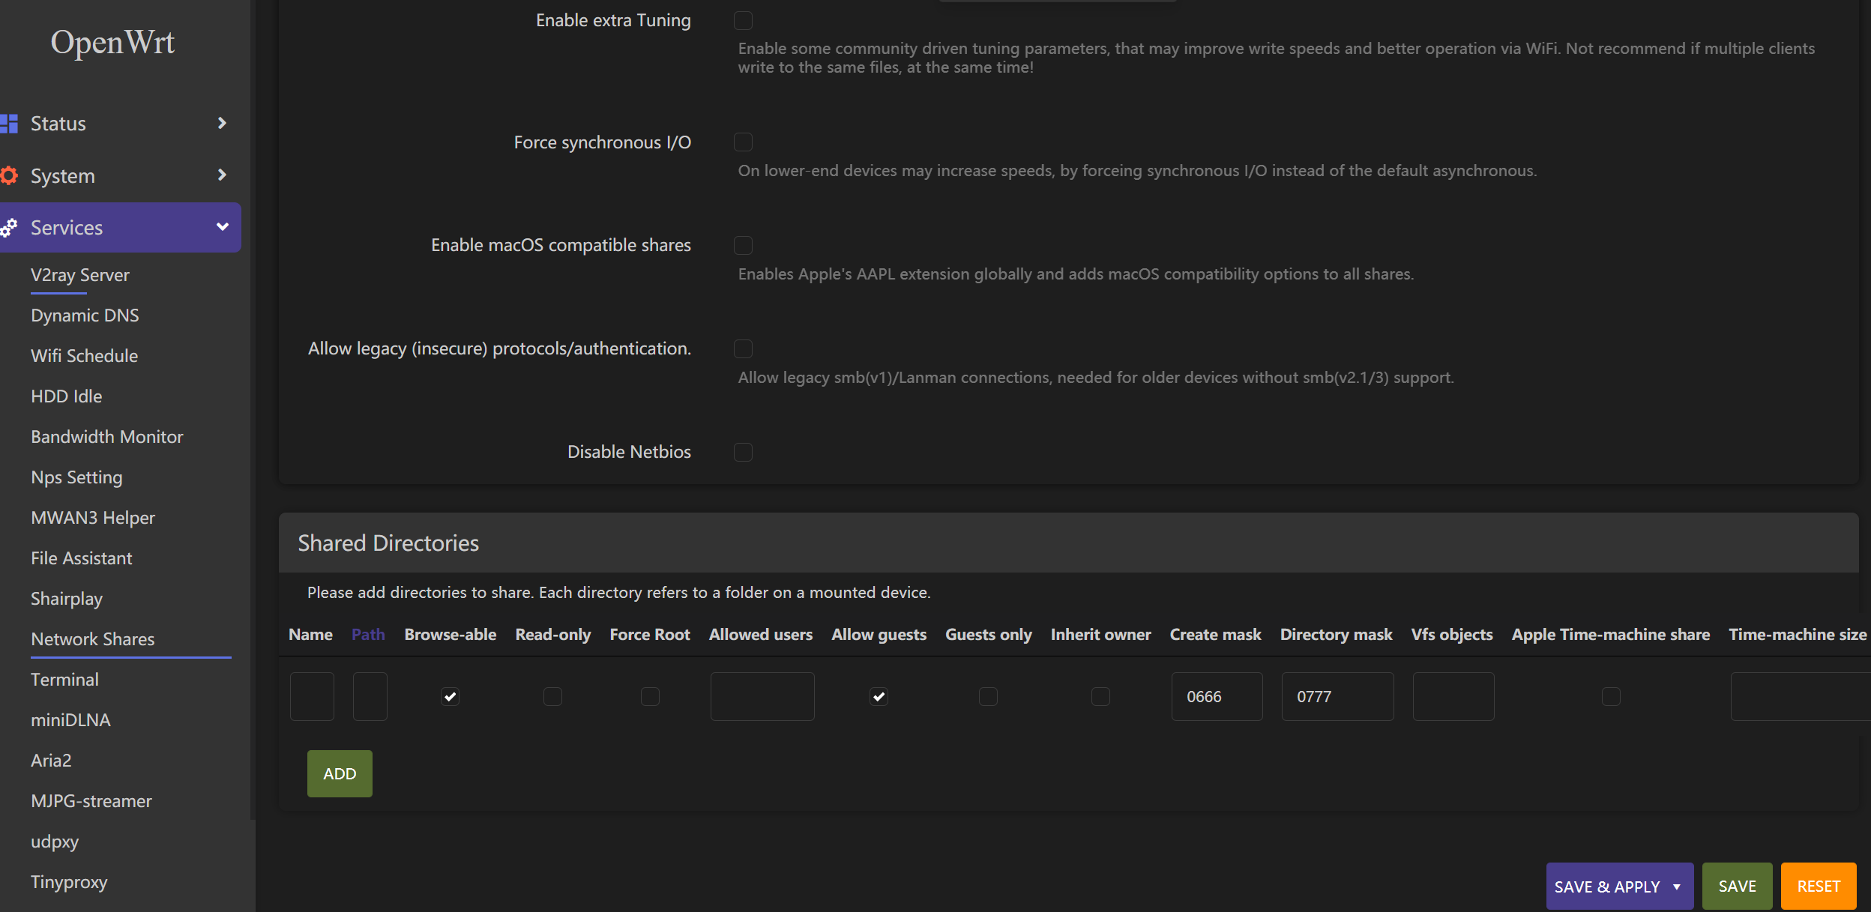This screenshot has width=1871, height=912.
Task: Go to V2ray Server page
Action: point(80,275)
